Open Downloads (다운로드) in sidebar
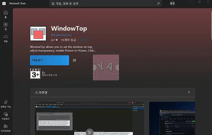 pos(6,116)
